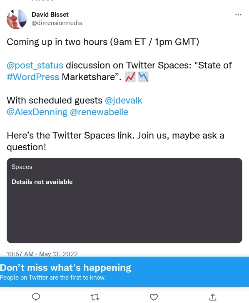Click the chart increasing emoji
This screenshot has width=249, height=303.
coord(130,77)
